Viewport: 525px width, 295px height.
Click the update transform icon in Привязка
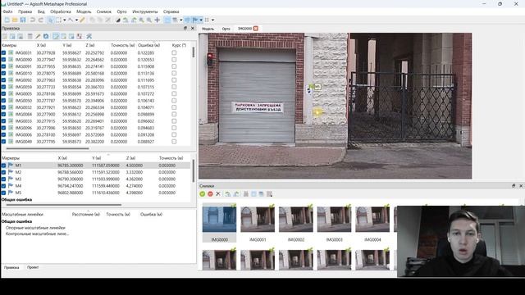coord(46,36)
